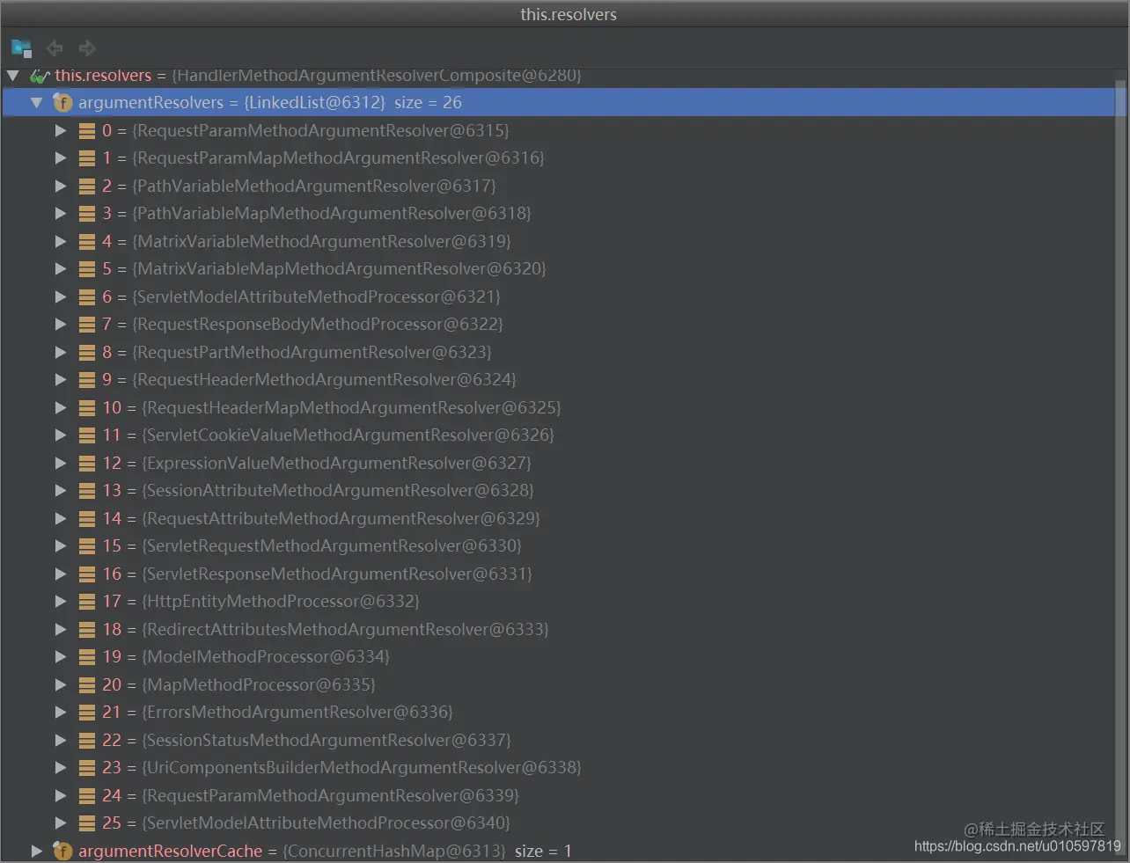Select row MatrixVariableMethodArgumentResolver@6319
This screenshot has width=1130, height=863.
pyautogui.click(x=558, y=241)
